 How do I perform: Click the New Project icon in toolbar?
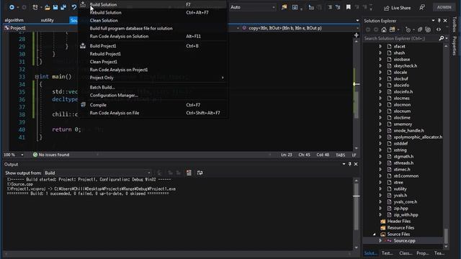35,7
